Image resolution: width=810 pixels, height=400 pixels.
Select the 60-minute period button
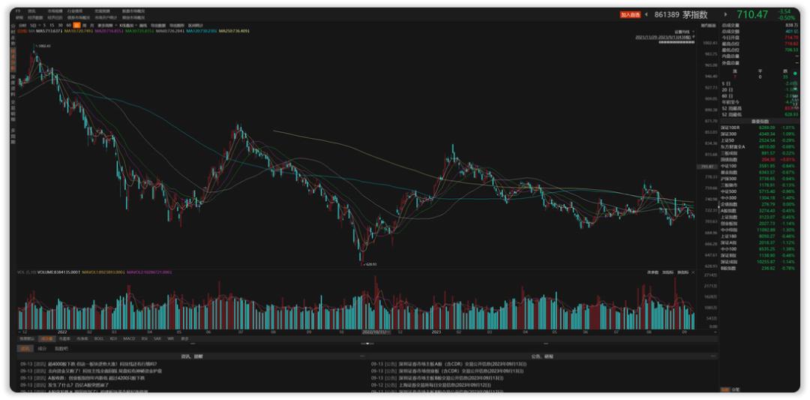click(69, 26)
